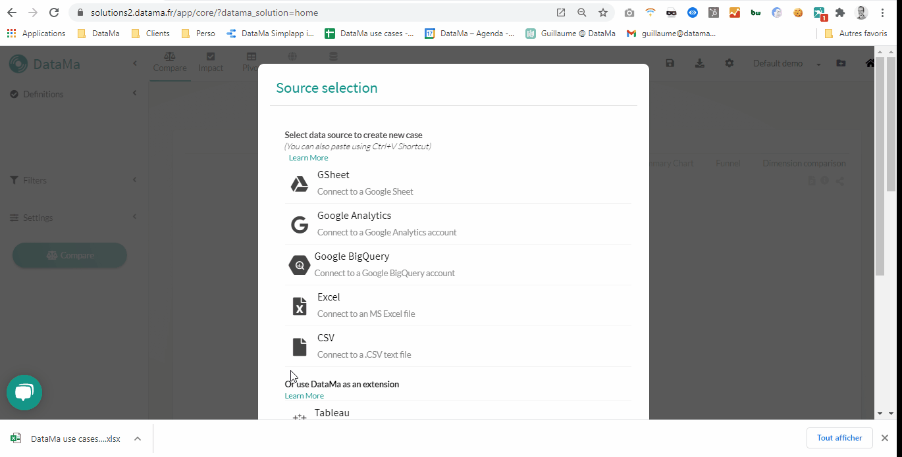The image size is (902, 457).
Task: Reload the current page
Action: (54, 12)
